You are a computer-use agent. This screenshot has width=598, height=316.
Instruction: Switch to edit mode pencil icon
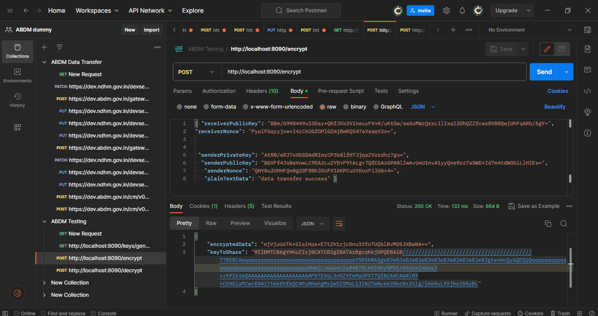547,49
